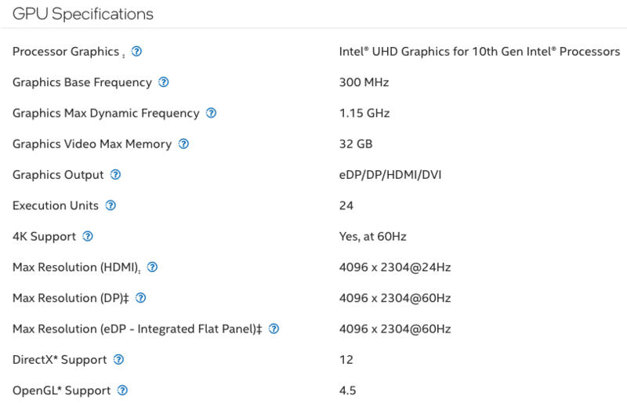Click help icon next to Processor Graphics

point(137,52)
